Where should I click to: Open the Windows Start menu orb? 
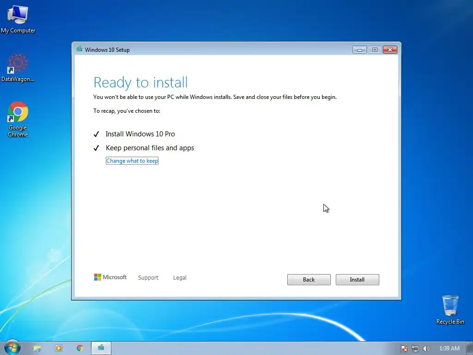(x=12, y=348)
